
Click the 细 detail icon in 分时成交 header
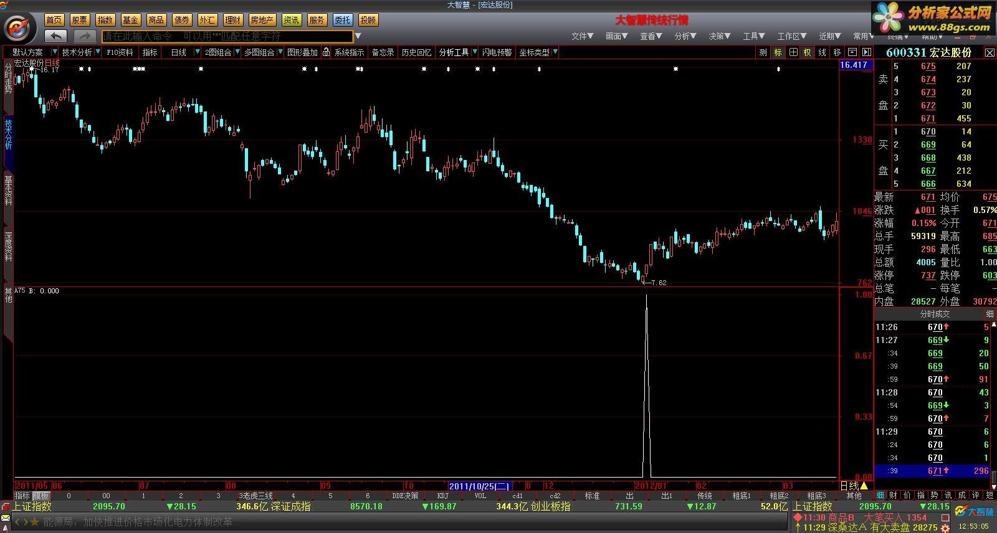click(x=990, y=314)
